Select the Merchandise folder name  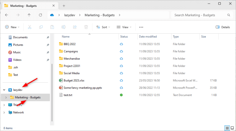point(72,59)
